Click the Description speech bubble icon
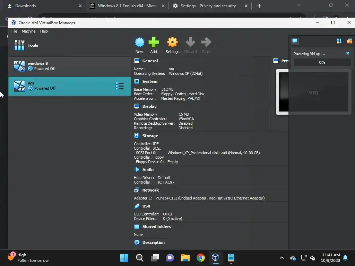Screen dimensions: 355x266 [x=137, y=242]
